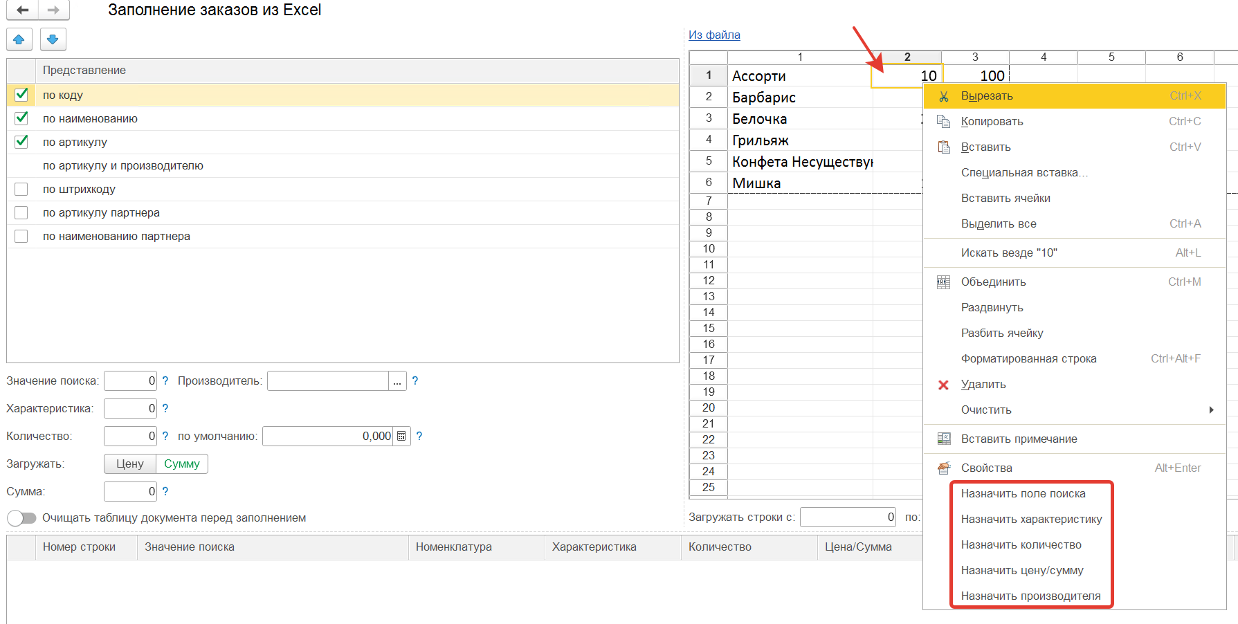Click the Значение поиска input field
Screen dimensions: 1238x624
coord(131,380)
